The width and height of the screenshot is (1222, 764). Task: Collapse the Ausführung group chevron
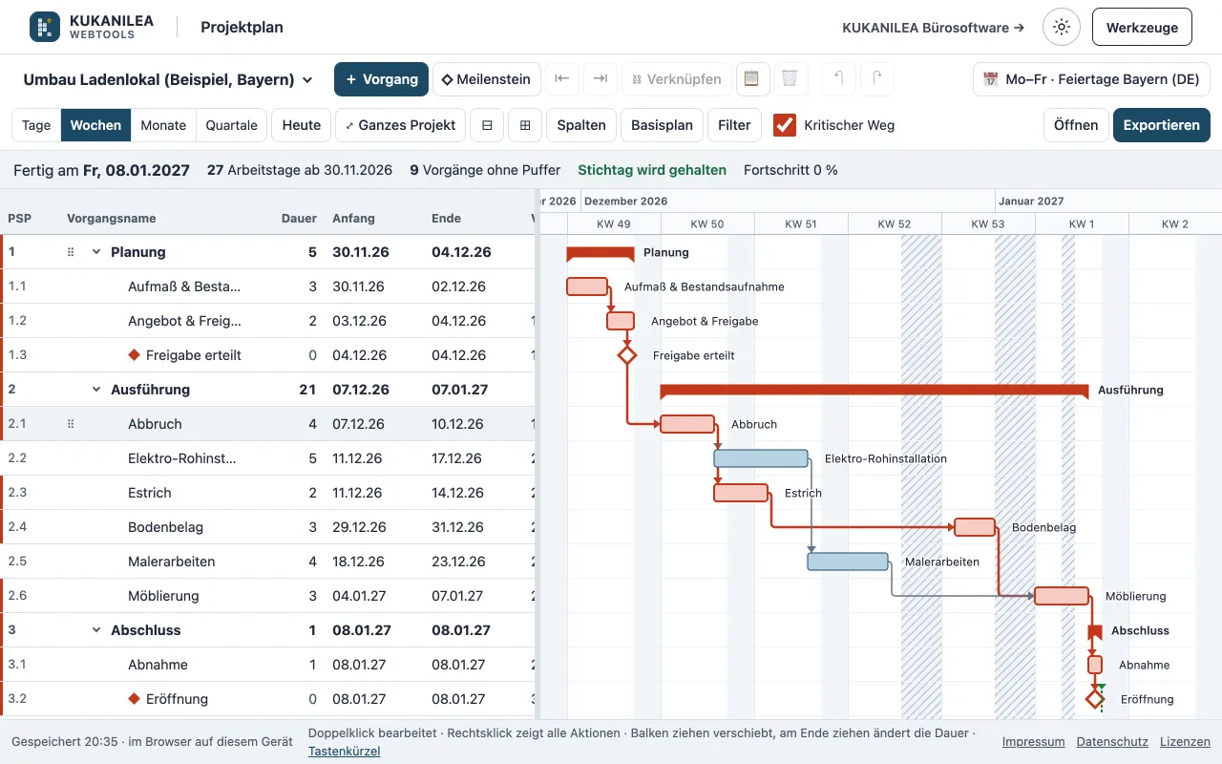[96, 390]
